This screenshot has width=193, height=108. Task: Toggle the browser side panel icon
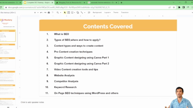(184, 7)
